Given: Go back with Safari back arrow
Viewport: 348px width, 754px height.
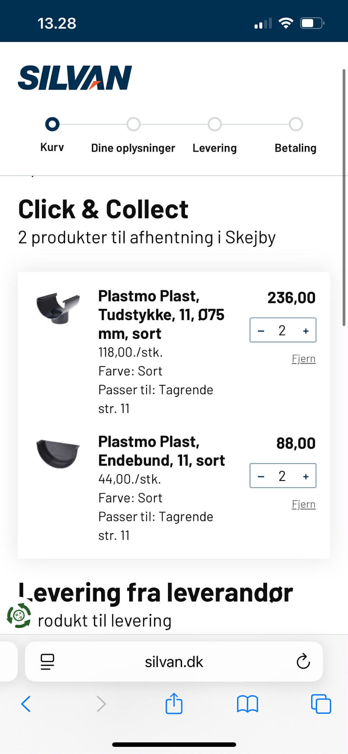Looking at the screenshot, I should pos(26,704).
